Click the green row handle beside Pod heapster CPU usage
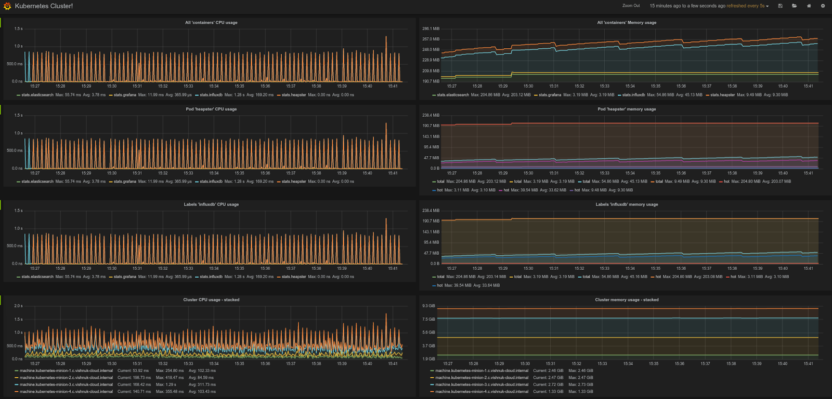Viewport: 832px width, 399px height. [x=1, y=109]
